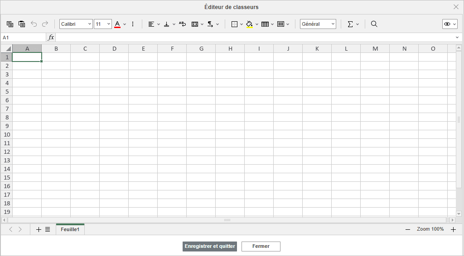Click the cell borders icon
Viewport: 464px width, 256px height.
pyautogui.click(x=234, y=24)
